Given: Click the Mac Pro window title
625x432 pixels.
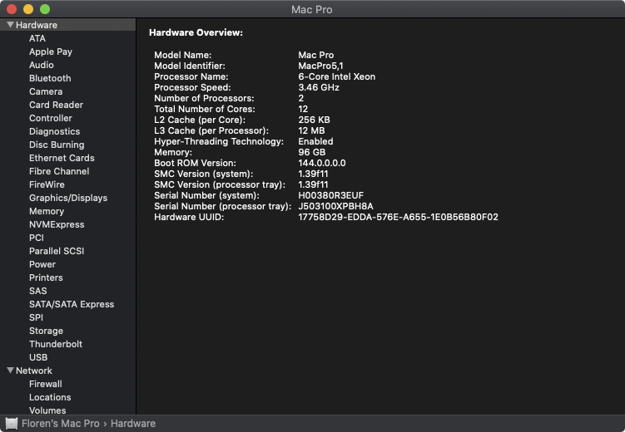Looking at the screenshot, I should (x=312, y=9).
